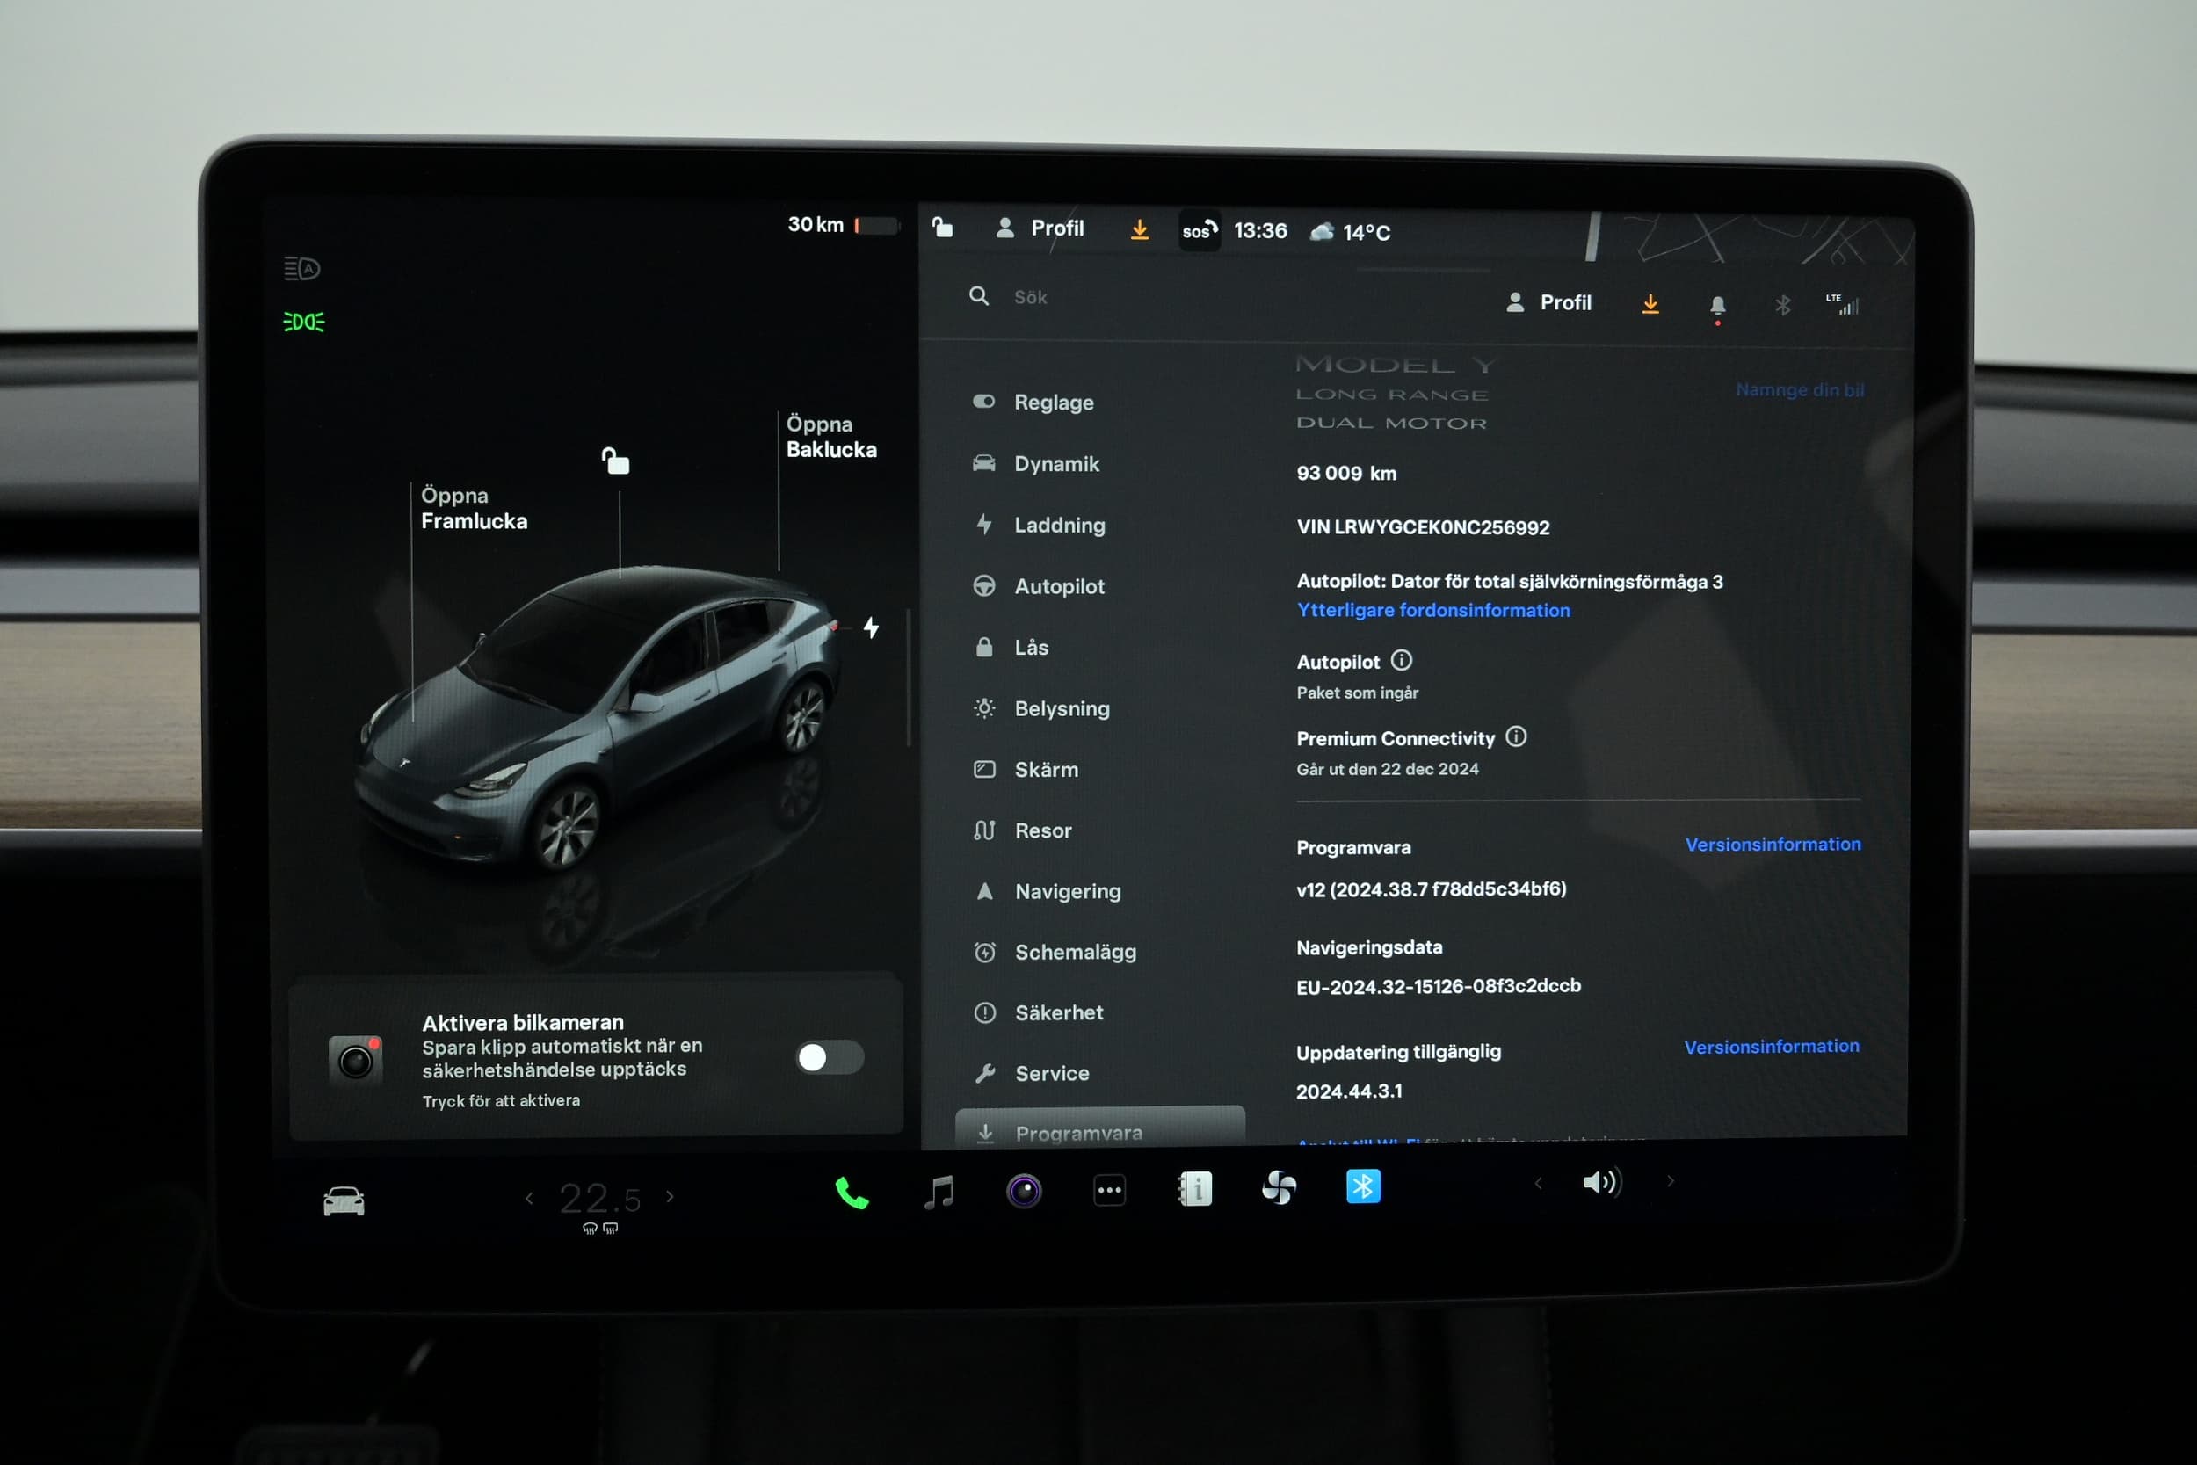Tap the padlock above the car image
Screen dimensions: 2197x1465
tap(615, 461)
